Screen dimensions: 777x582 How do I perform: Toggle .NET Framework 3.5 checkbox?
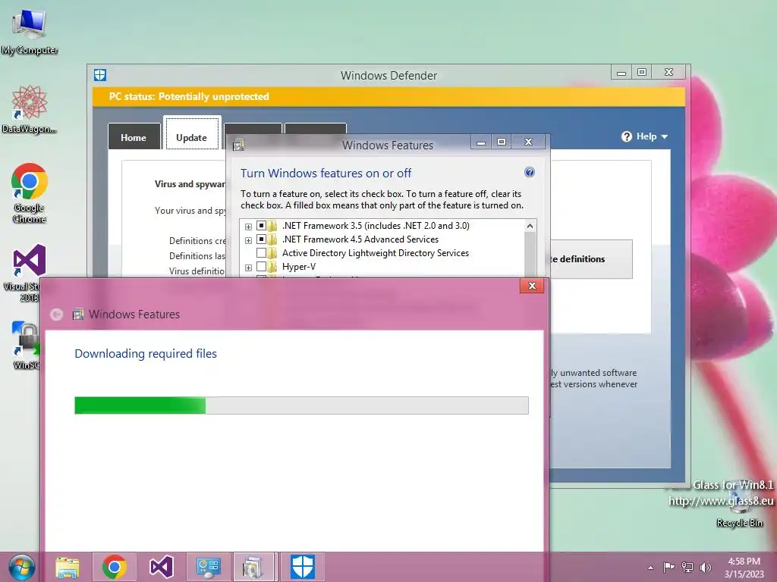(261, 226)
